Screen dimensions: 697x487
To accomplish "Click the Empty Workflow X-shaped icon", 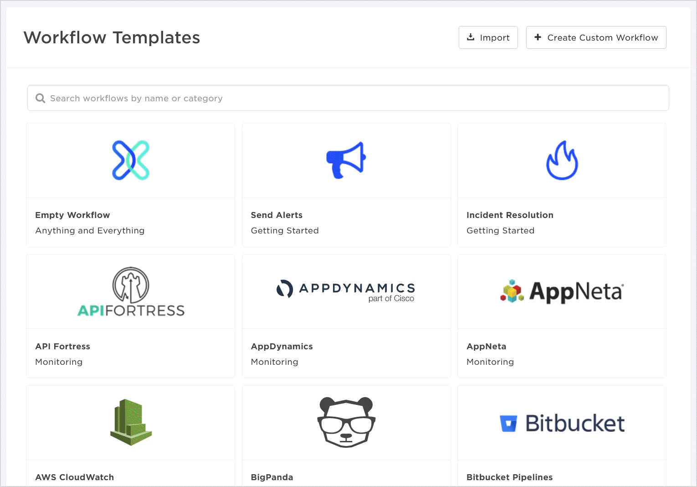I will pyautogui.click(x=131, y=160).
